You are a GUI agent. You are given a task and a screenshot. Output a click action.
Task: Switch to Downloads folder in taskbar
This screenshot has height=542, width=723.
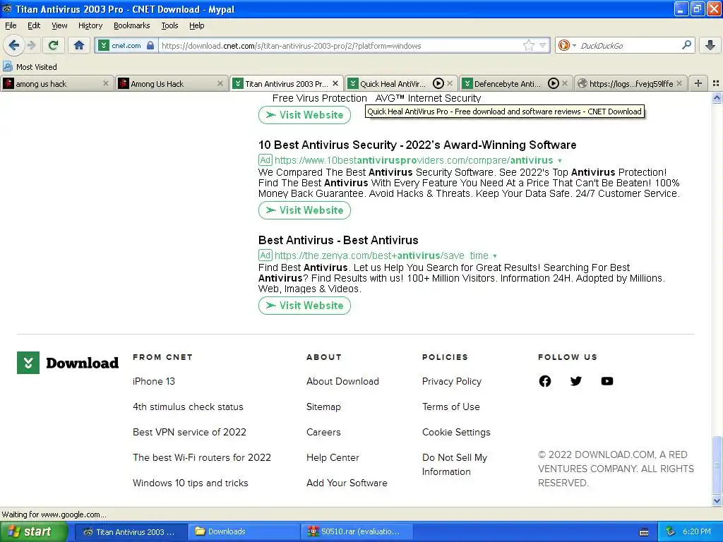244,531
